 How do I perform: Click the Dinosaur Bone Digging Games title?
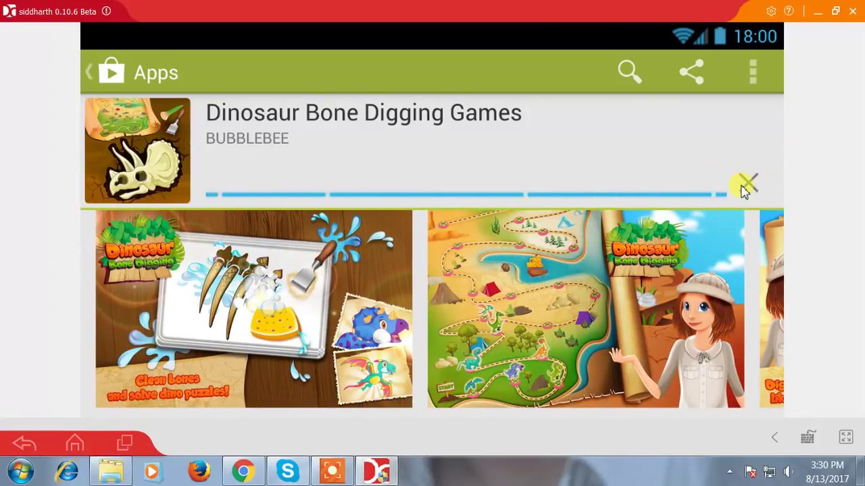364,113
